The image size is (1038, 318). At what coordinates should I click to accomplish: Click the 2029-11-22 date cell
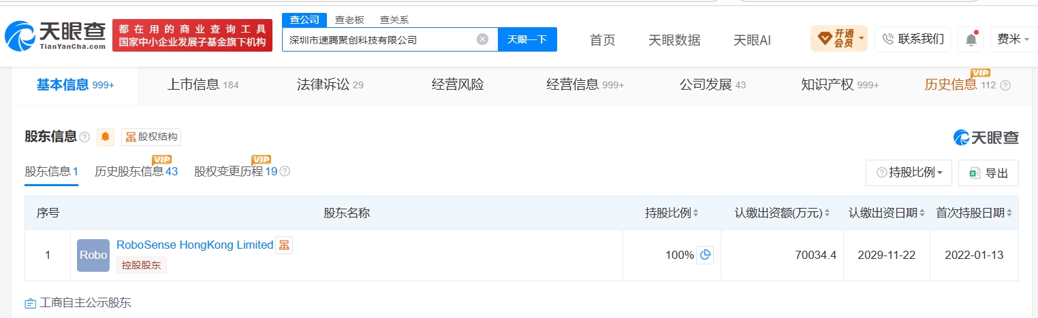point(886,255)
